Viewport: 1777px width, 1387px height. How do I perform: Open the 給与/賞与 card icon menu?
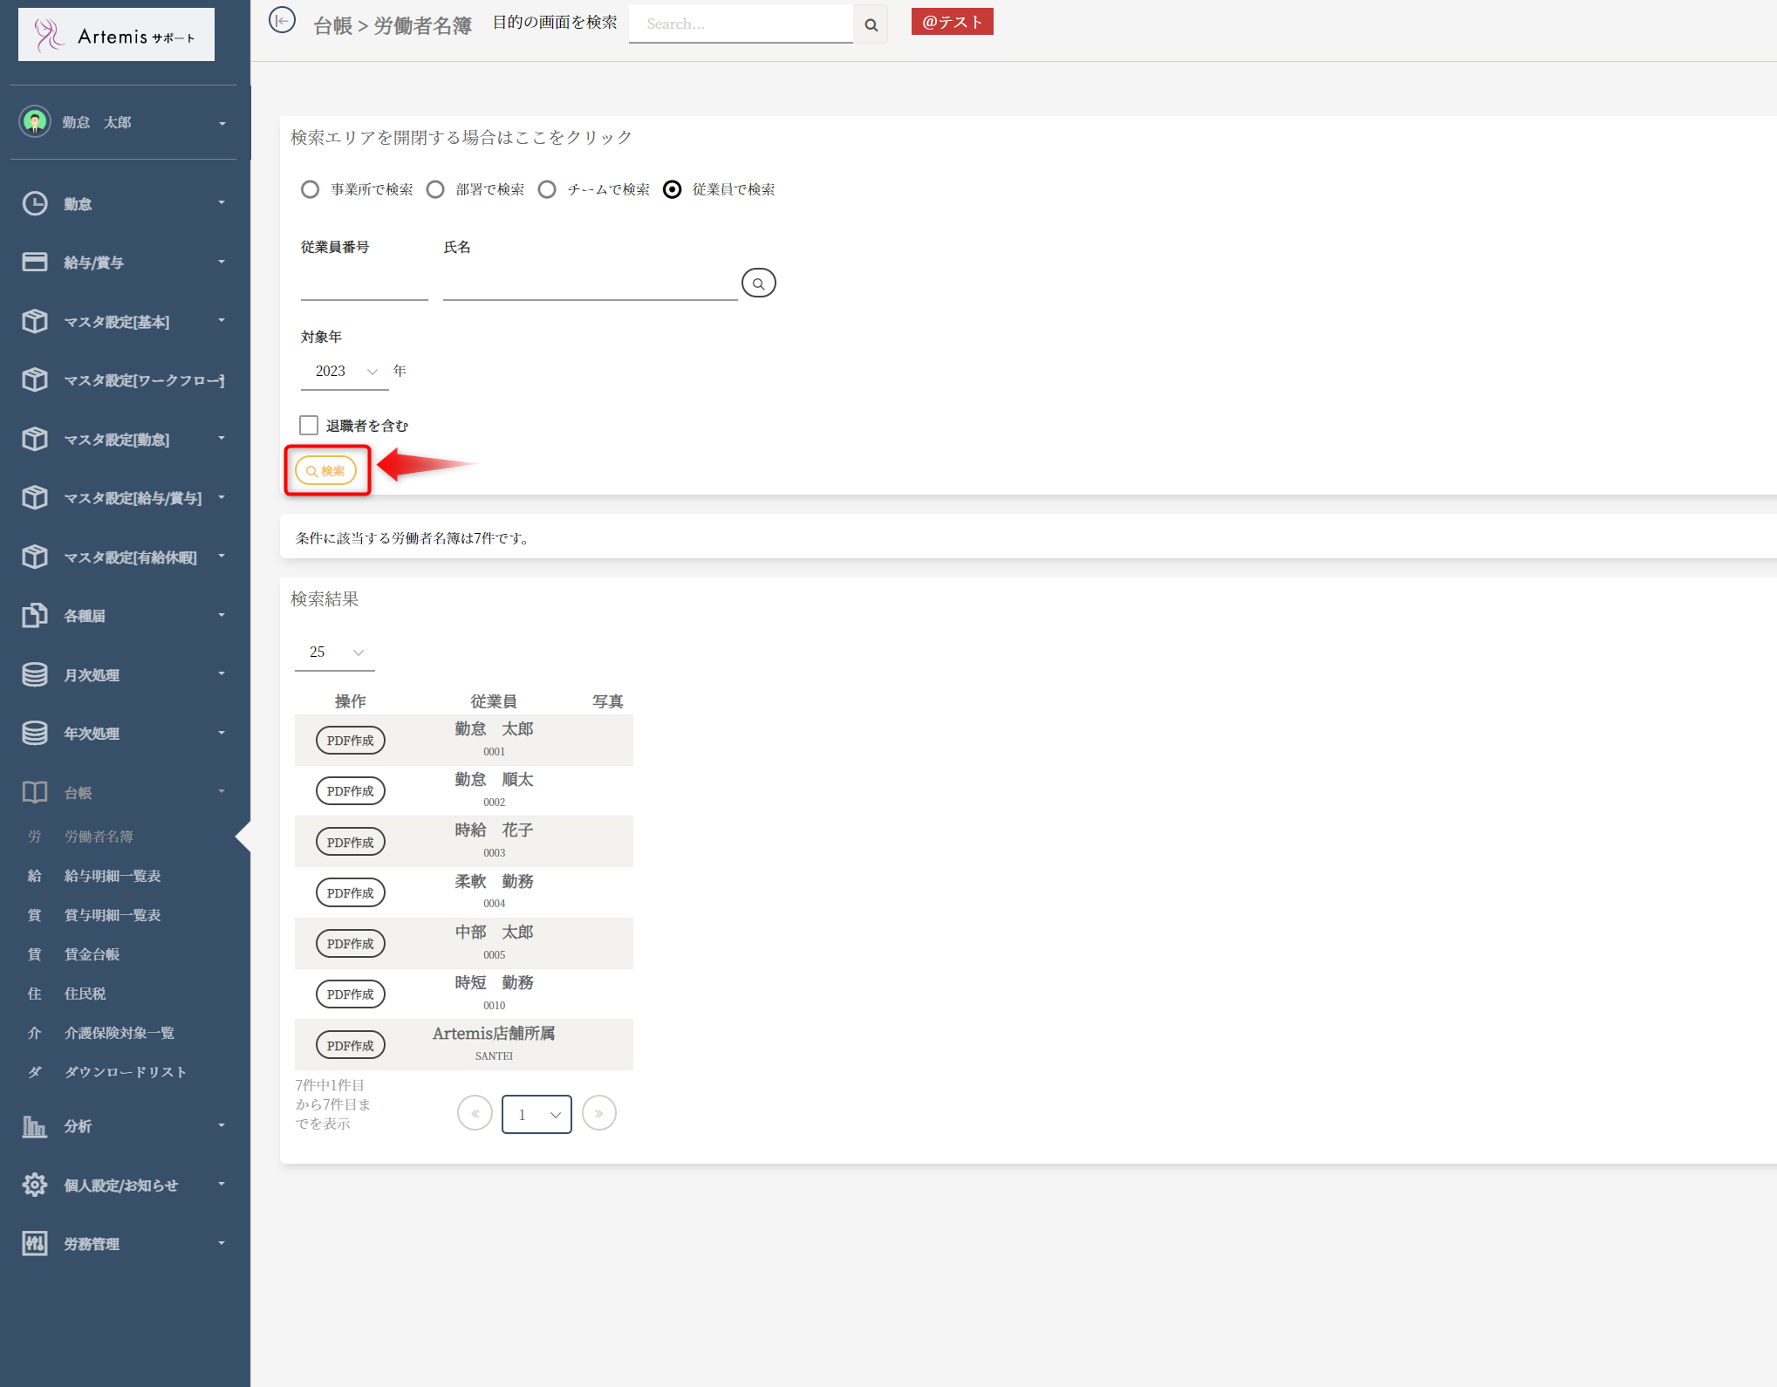click(x=35, y=262)
